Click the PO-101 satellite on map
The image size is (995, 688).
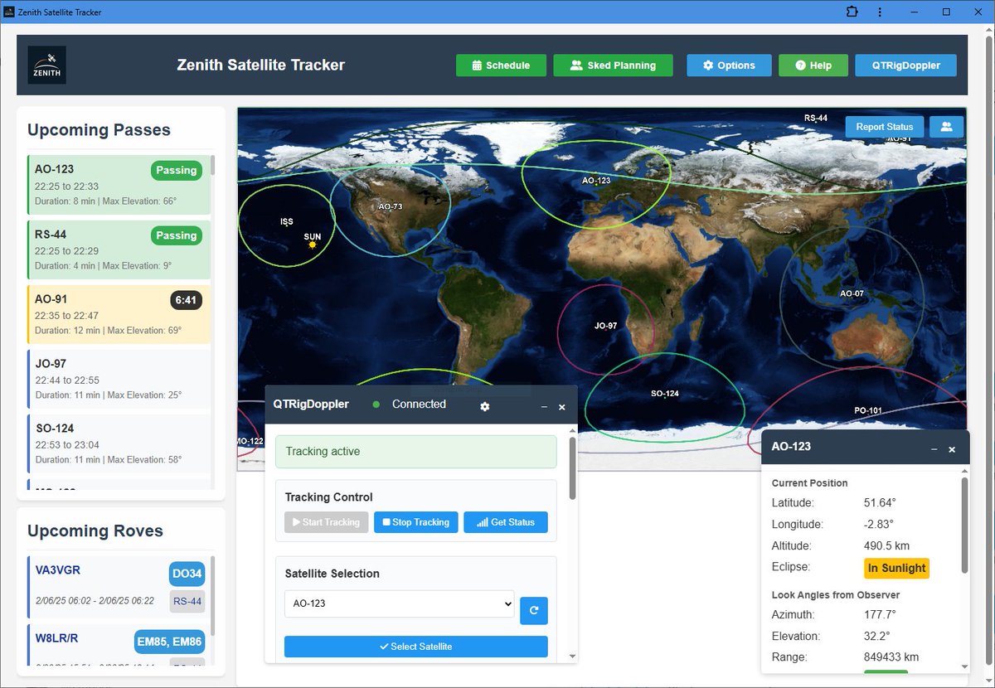(x=867, y=410)
